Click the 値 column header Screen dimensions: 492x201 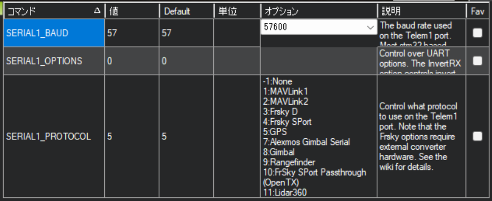pos(132,11)
